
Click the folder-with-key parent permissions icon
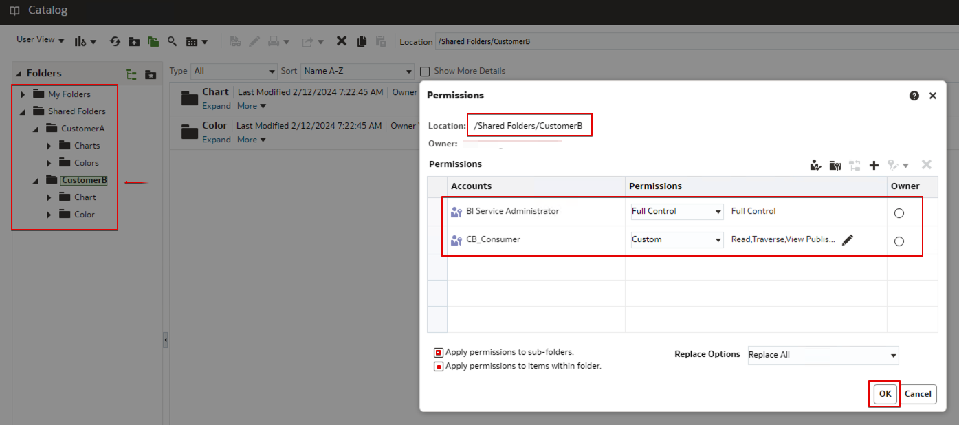point(835,165)
